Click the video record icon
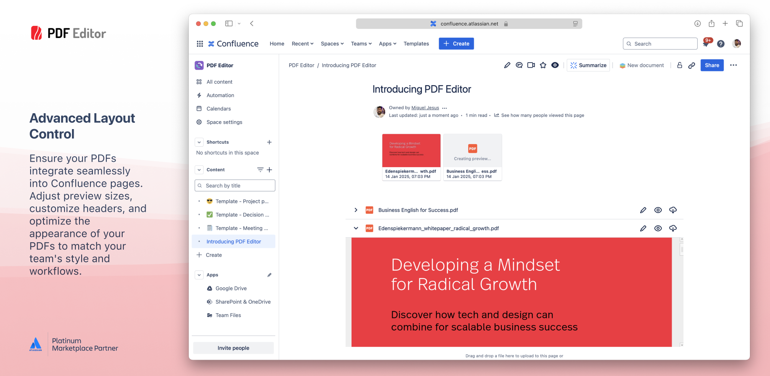This screenshot has width=770, height=376. [x=531, y=65]
